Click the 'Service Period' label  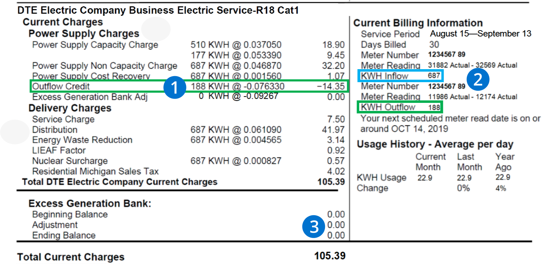[x=390, y=34]
